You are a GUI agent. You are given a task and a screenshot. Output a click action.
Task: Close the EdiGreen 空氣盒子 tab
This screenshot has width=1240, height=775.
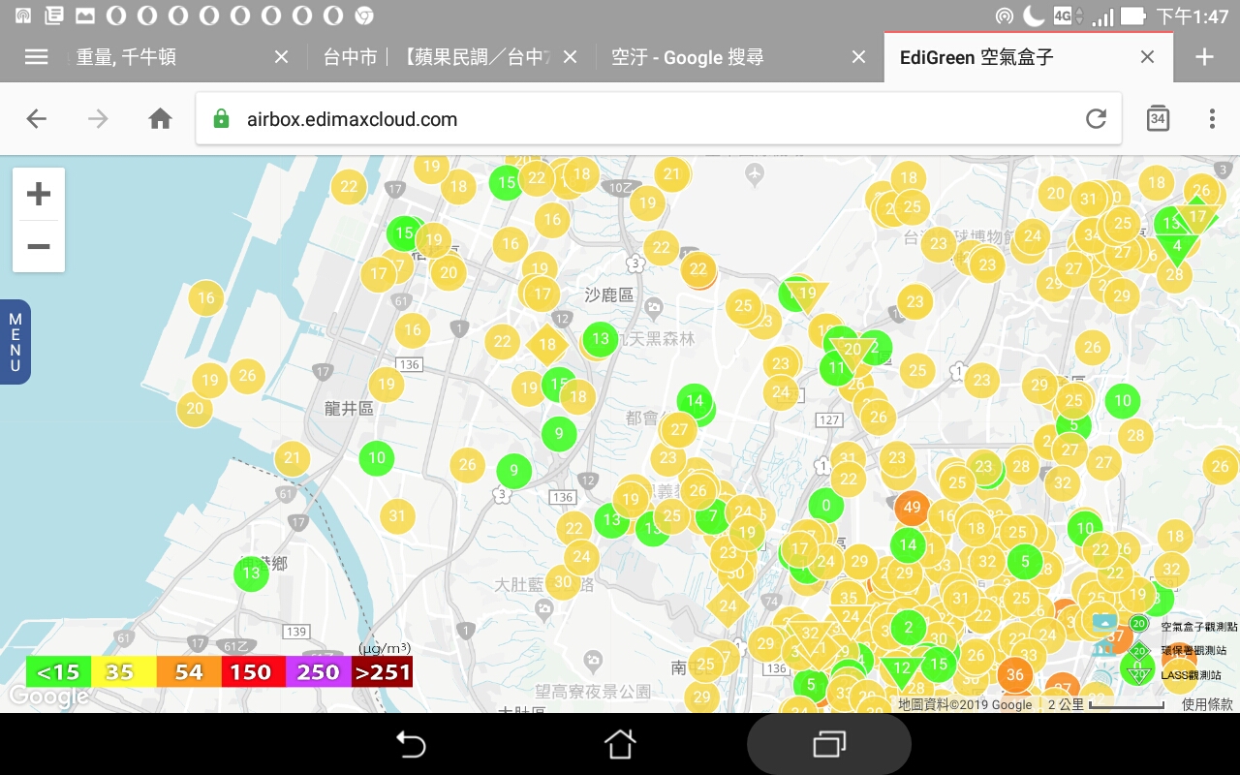click(1147, 57)
